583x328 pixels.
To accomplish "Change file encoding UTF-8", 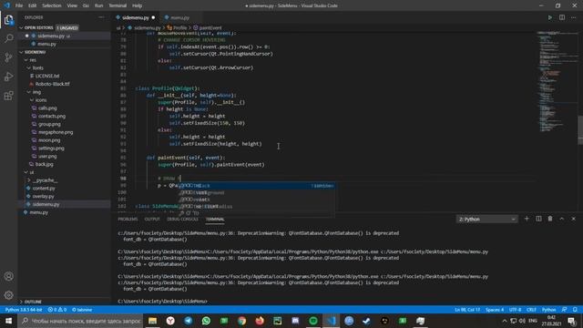I will (x=515, y=310).
